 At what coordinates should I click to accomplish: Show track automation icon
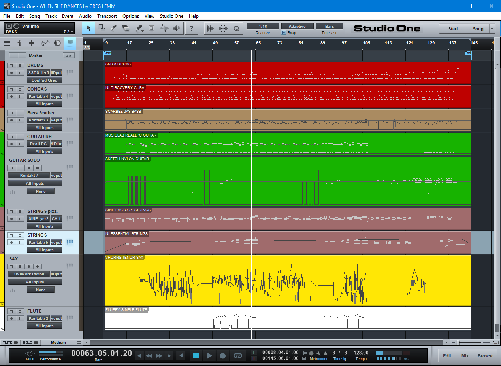pyautogui.click(x=45, y=43)
